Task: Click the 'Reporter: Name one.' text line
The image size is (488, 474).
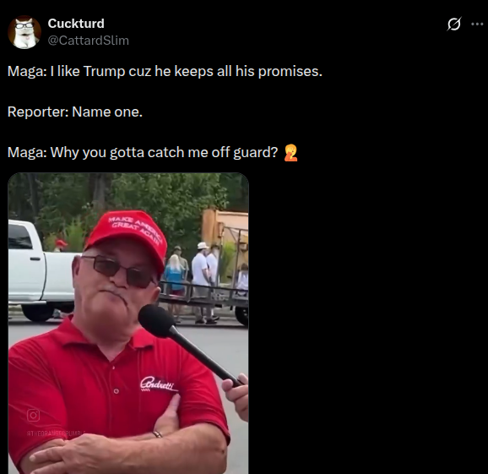Action: pos(75,112)
